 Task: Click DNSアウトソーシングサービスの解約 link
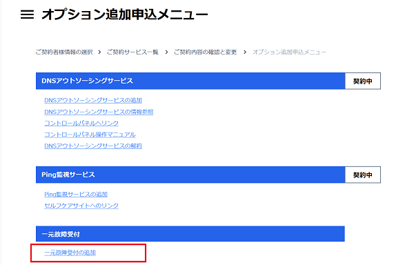click(93, 146)
